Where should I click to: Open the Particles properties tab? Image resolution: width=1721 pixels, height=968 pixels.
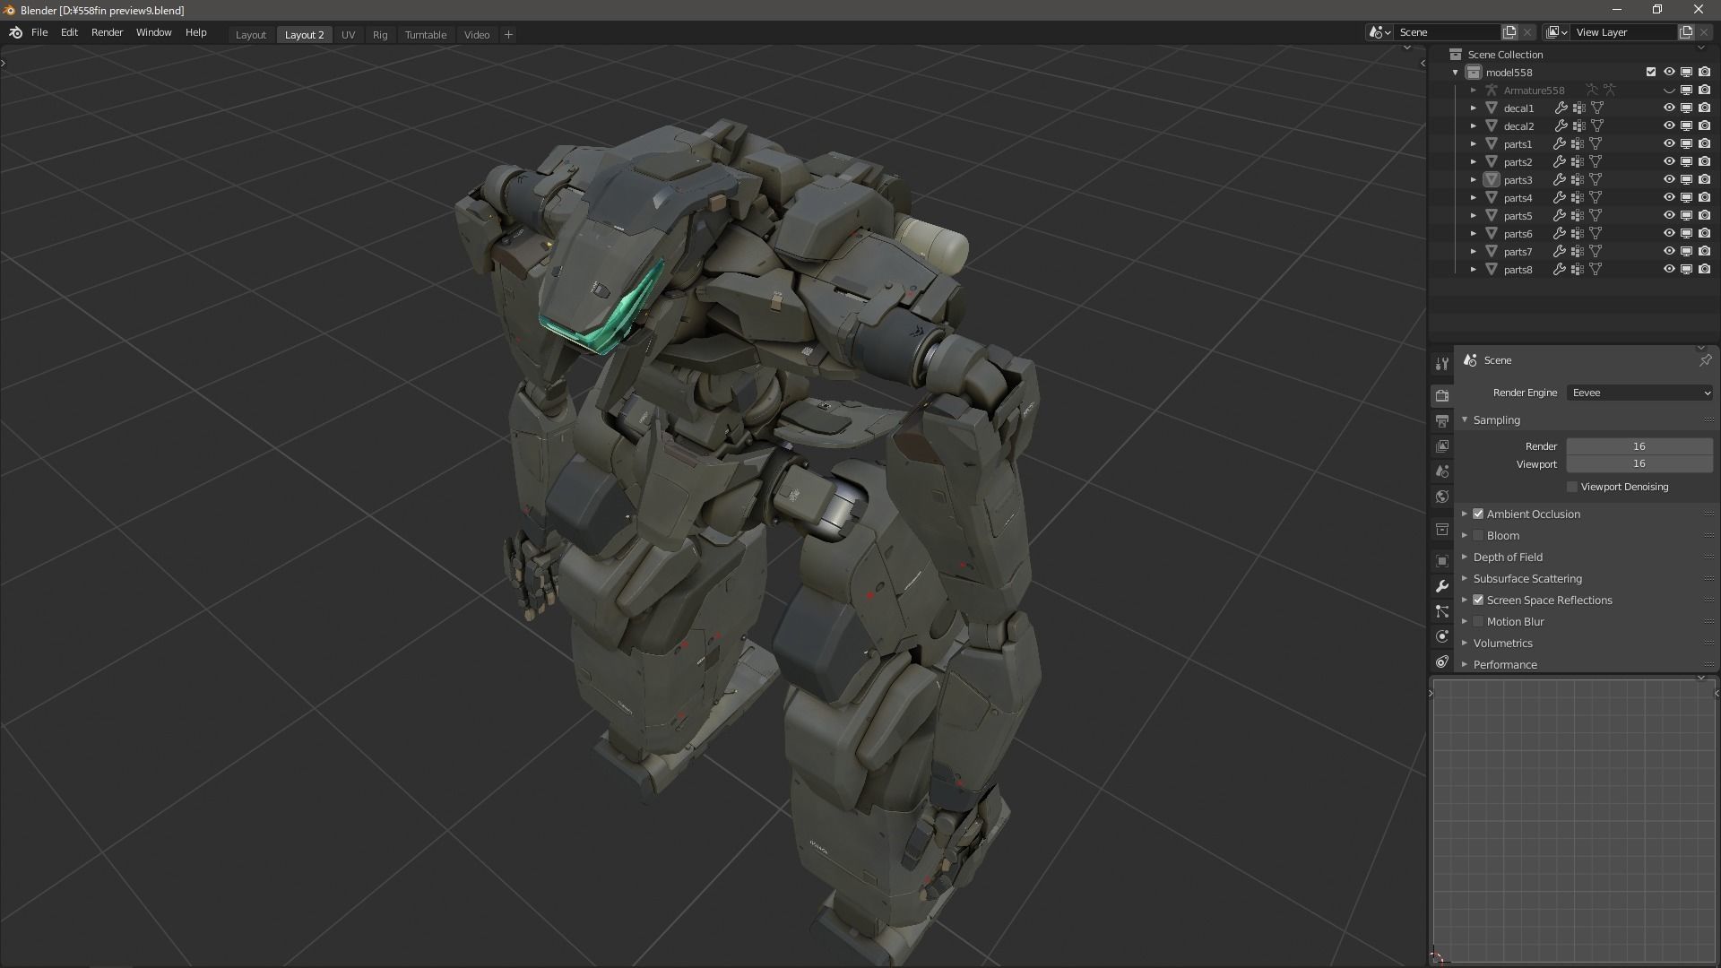[x=1441, y=611]
